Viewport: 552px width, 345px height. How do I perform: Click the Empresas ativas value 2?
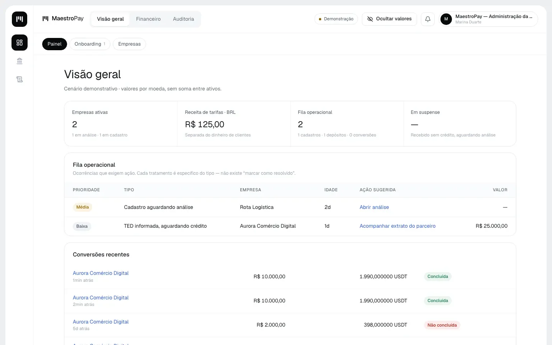[75, 124]
